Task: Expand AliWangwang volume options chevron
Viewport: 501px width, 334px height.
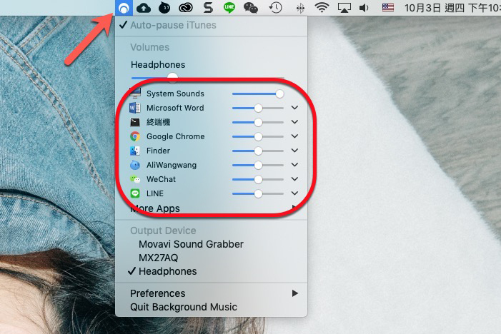Action: pos(294,165)
